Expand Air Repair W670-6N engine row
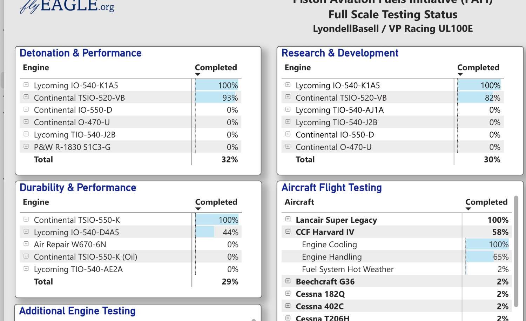526x321 pixels. click(26, 244)
